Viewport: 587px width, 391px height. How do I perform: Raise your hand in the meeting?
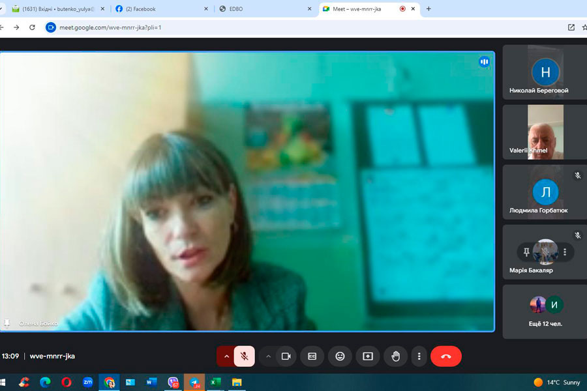point(395,356)
